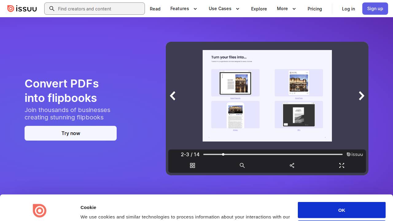Enter fullscreen with the expand icon
Image resolution: width=393 pixels, height=221 pixels.
point(342,165)
